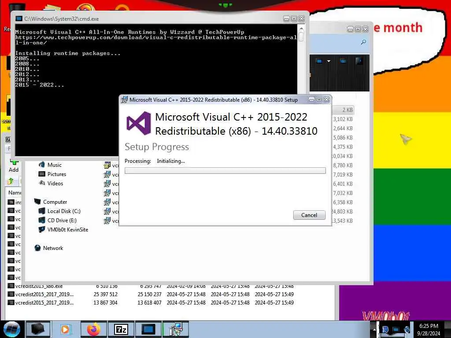Click the 3,102 KB file size entry
Viewport: 451px width, 338px height.
click(x=343, y=119)
